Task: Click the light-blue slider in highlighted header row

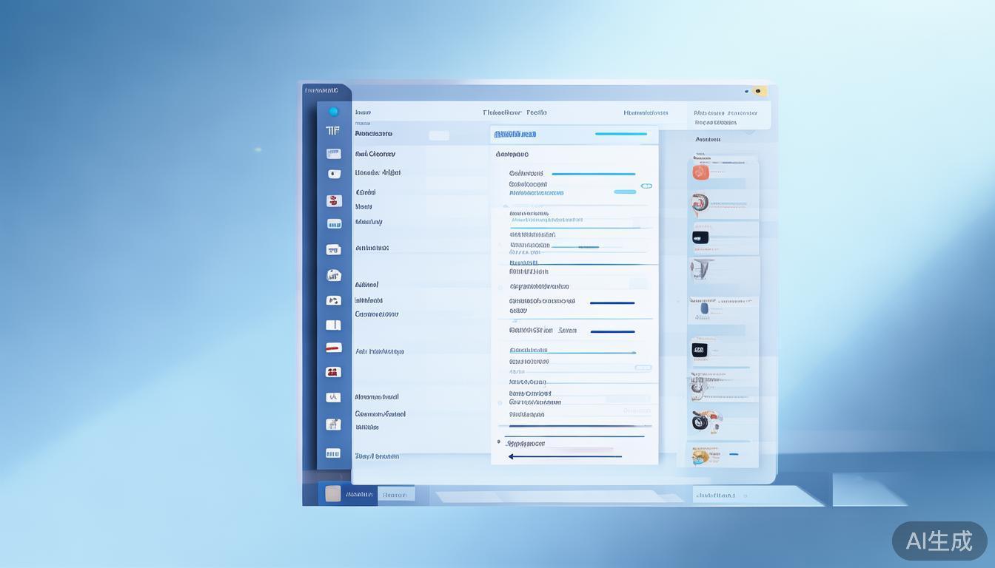Action: click(x=620, y=134)
